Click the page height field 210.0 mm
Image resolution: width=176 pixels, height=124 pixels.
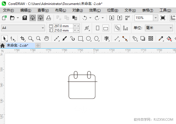(63, 30)
